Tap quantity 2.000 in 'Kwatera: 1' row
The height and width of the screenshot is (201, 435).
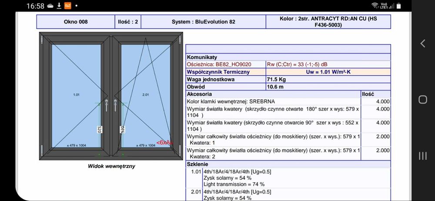pos(383,137)
